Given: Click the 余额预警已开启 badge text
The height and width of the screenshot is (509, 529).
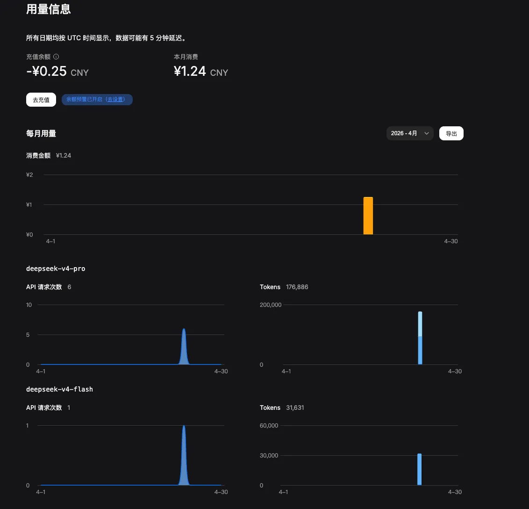Looking at the screenshot, I should coord(84,100).
